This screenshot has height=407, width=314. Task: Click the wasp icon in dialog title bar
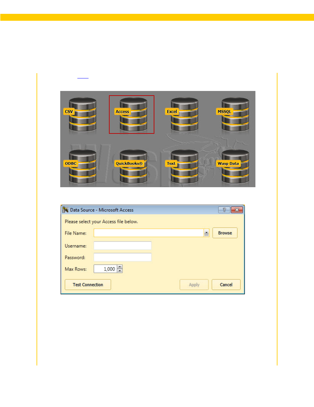tap(65, 210)
